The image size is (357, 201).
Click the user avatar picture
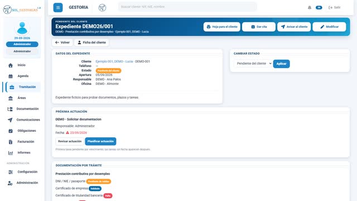coord(22,28)
